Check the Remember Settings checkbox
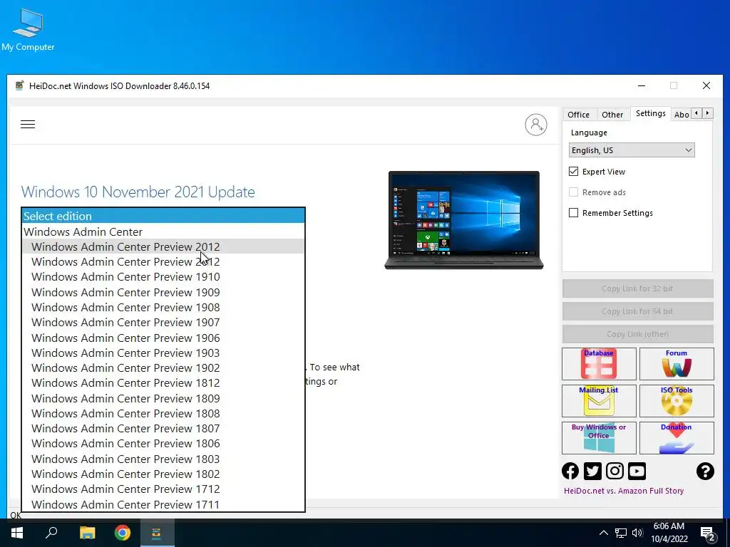 pos(574,212)
